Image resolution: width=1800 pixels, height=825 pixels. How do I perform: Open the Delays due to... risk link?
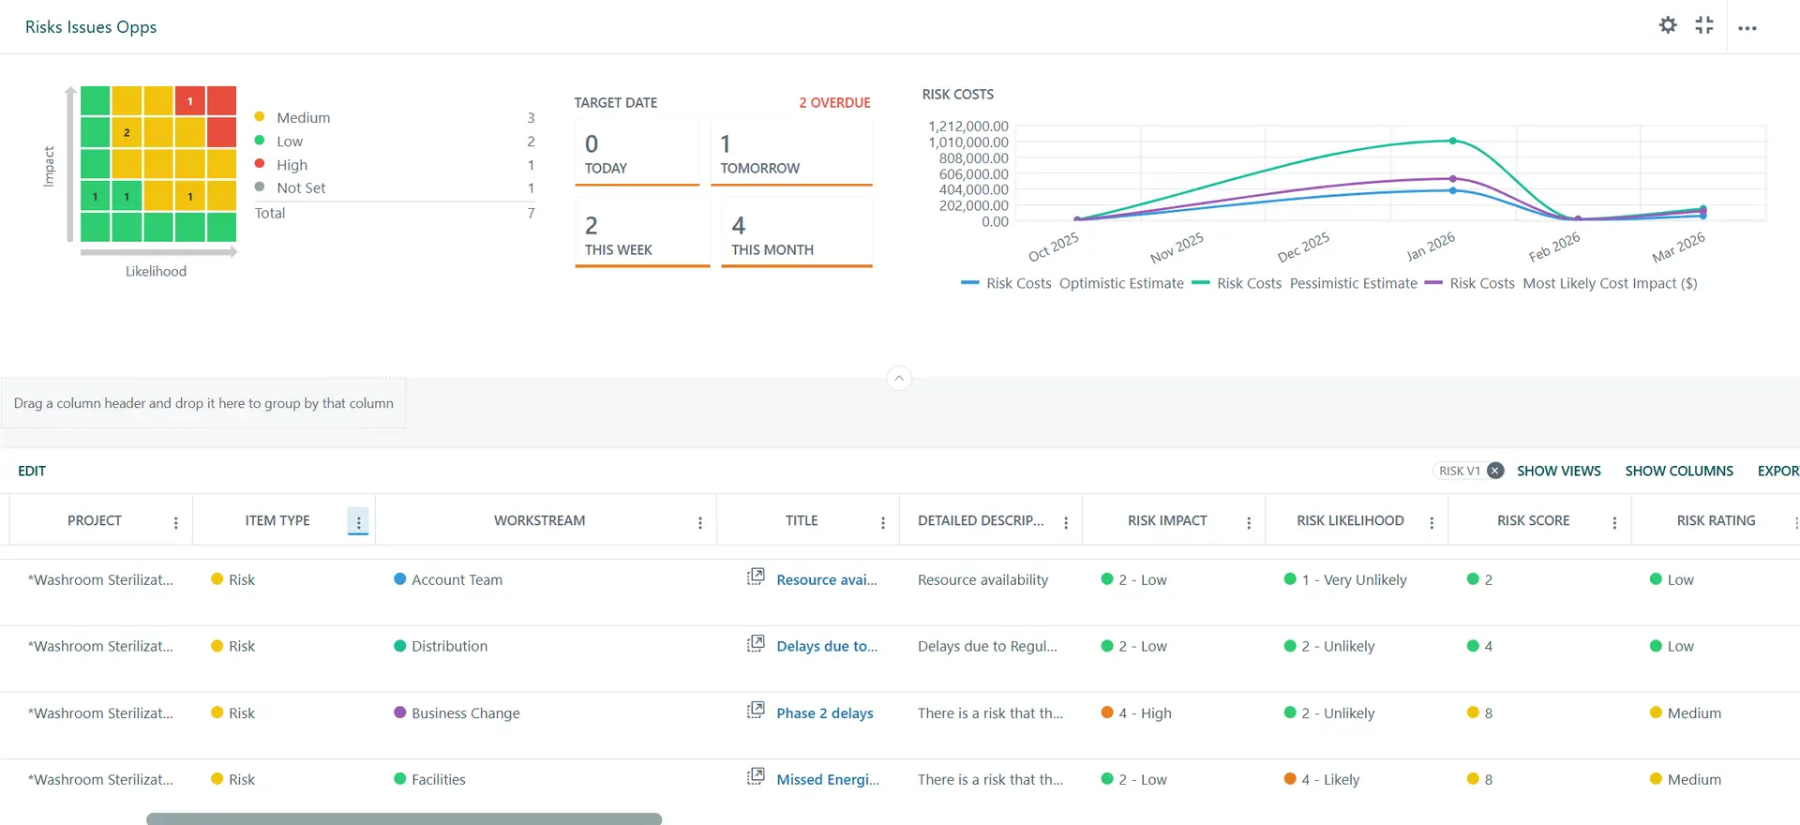tap(826, 646)
